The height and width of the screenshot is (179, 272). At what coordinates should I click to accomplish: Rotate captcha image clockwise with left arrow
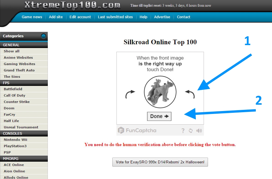(x=130, y=94)
